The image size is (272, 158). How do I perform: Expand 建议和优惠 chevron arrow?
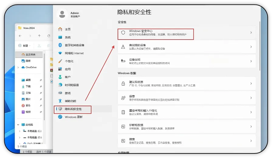click(x=251, y=83)
